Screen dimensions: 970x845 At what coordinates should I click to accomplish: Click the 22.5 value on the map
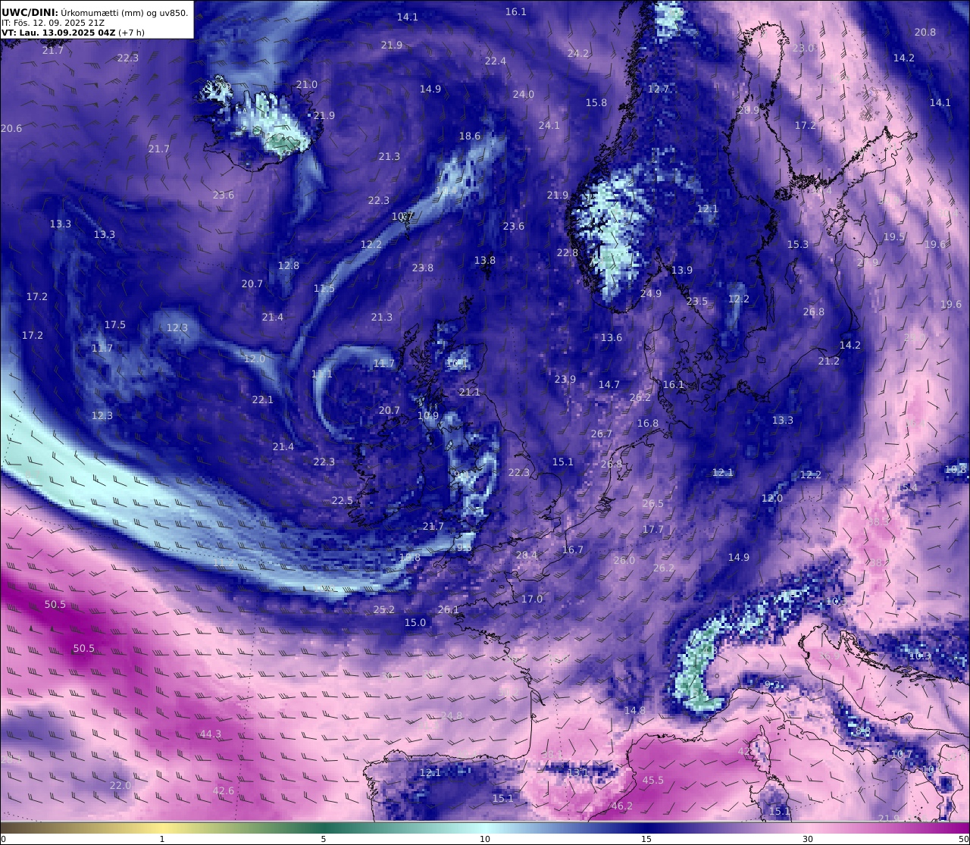click(343, 500)
